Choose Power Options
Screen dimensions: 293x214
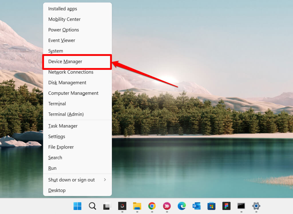click(77, 30)
